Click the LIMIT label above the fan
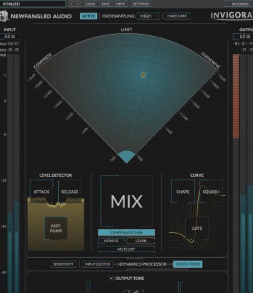Image resolution: width=253 pixels, height=293 pixels. [x=126, y=30]
